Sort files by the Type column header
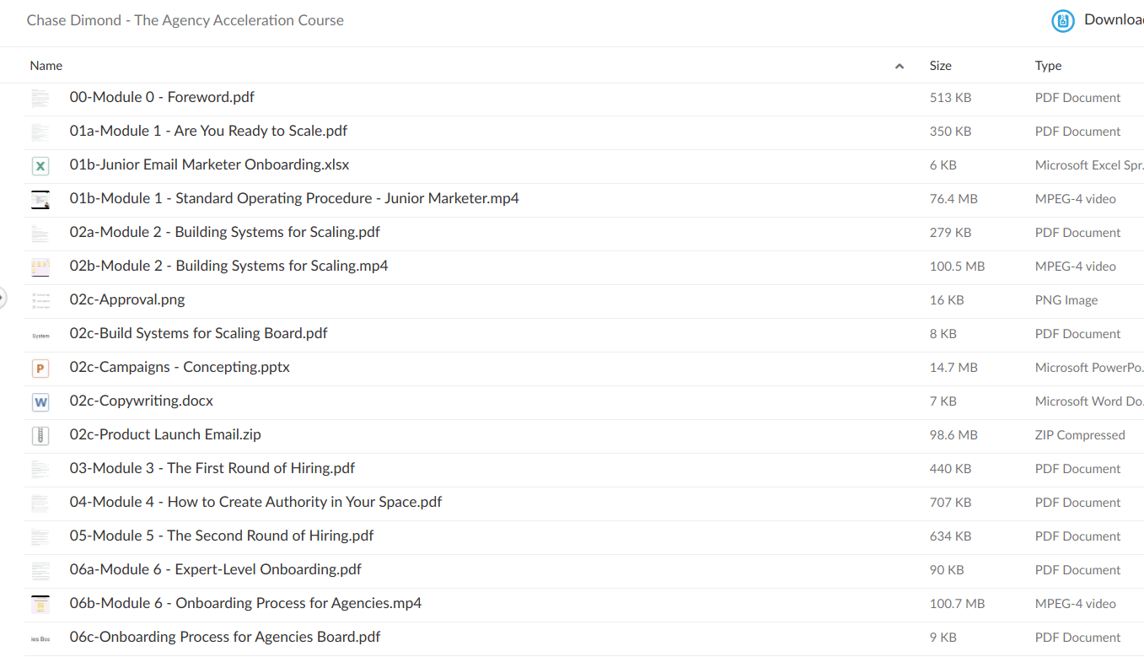The height and width of the screenshot is (657, 1144). (x=1047, y=65)
